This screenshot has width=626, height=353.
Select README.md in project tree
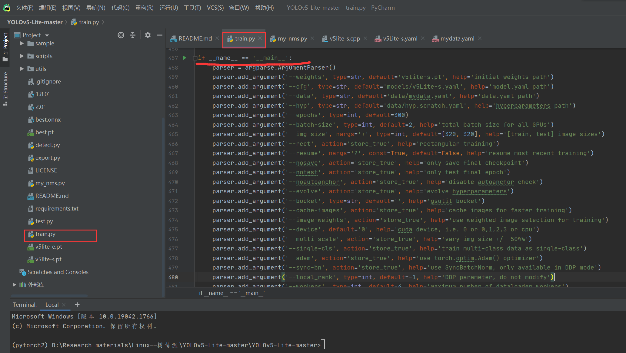pyautogui.click(x=48, y=196)
